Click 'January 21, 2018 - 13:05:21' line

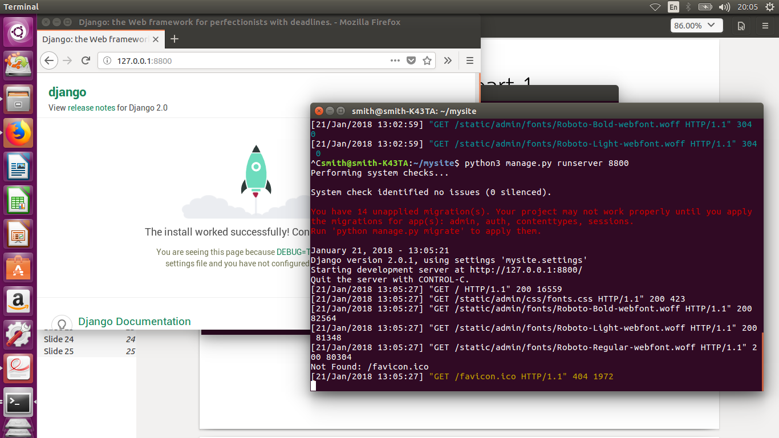click(x=380, y=250)
